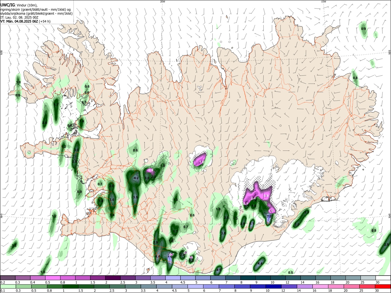The height and width of the screenshot is (293, 391).
Task: Select the 'slydda/snjókoma' snow legend description line
Action: [36, 13]
